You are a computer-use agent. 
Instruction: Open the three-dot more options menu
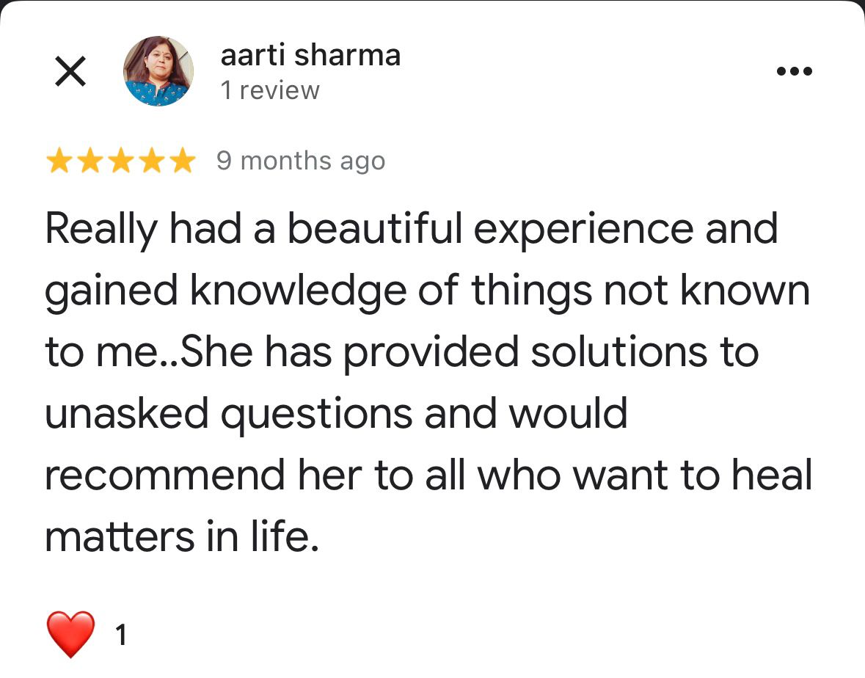(794, 71)
